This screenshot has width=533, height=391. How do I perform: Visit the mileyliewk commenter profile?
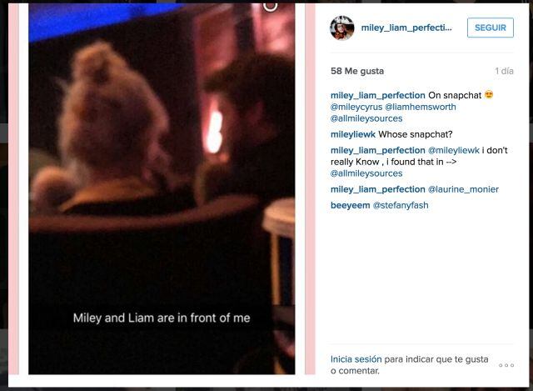tap(353, 134)
